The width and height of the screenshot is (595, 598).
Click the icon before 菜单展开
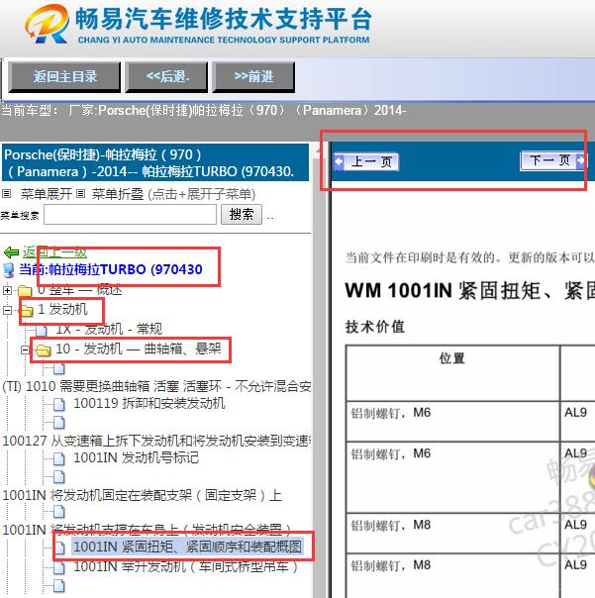(x=7, y=194)
